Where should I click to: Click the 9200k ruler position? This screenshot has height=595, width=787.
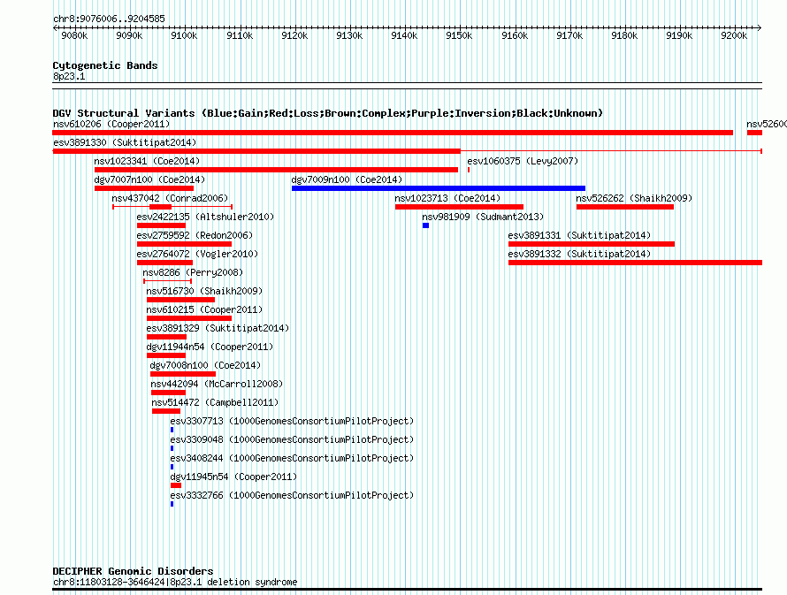[x=734, y=35]
